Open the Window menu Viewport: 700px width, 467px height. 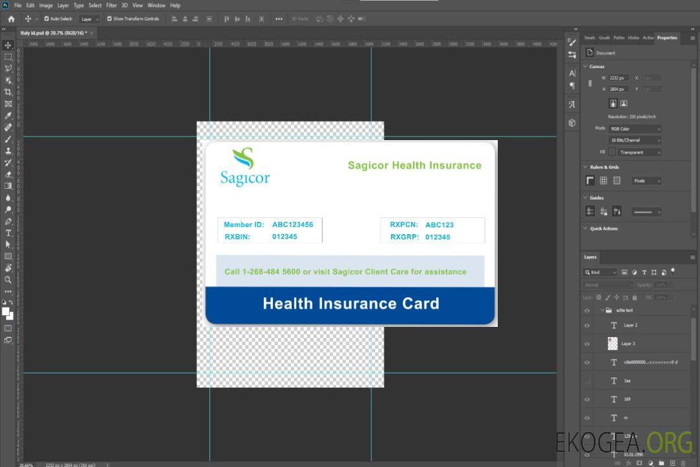(156, 5)
